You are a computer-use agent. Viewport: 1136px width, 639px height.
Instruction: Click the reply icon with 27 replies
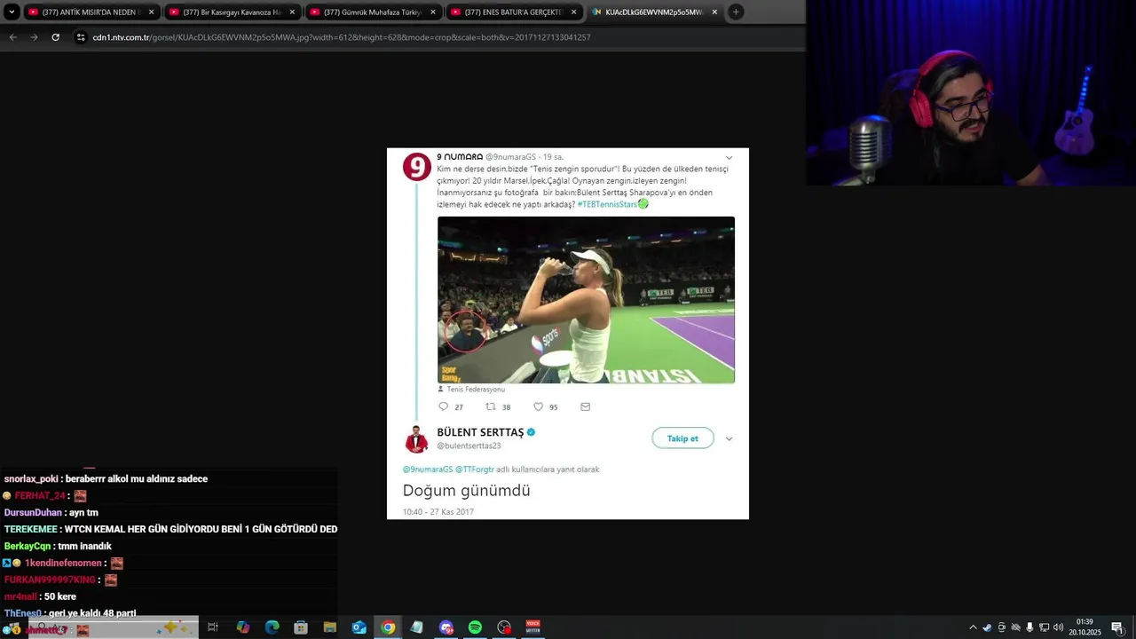(x=444, y=406)
